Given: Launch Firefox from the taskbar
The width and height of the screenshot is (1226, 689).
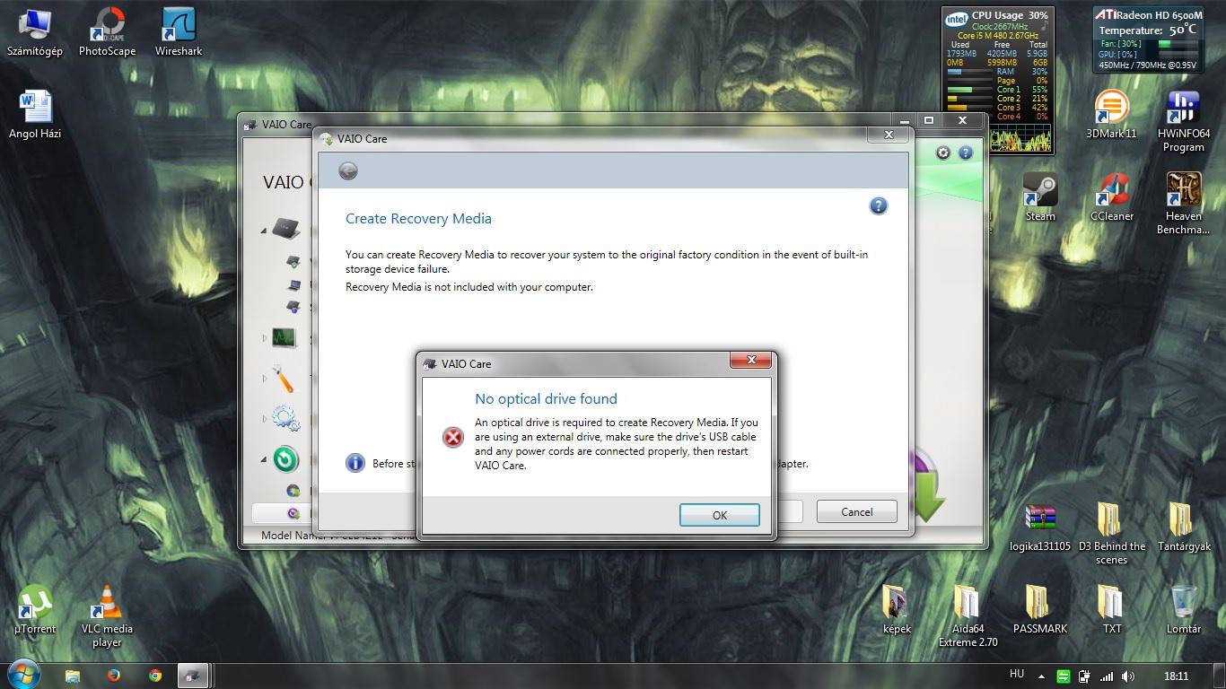Looking at the screenshot, I should (114, 676).
